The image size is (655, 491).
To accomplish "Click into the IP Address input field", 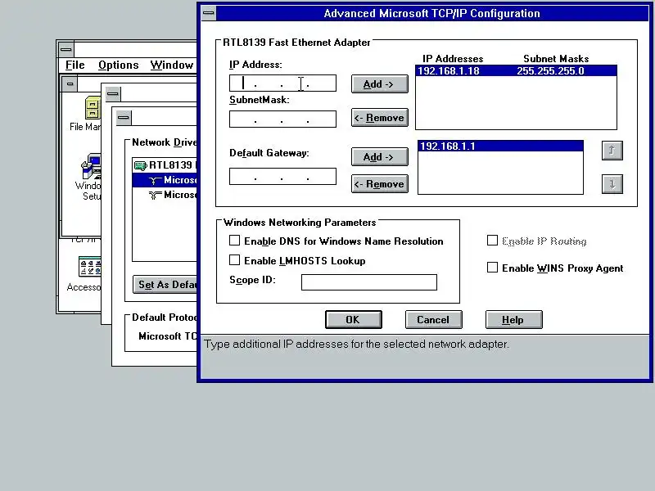I will point(282,83).
